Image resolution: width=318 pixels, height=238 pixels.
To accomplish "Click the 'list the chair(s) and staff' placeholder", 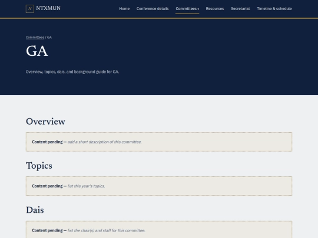I will pyautogui.click(x=106, y=230).
